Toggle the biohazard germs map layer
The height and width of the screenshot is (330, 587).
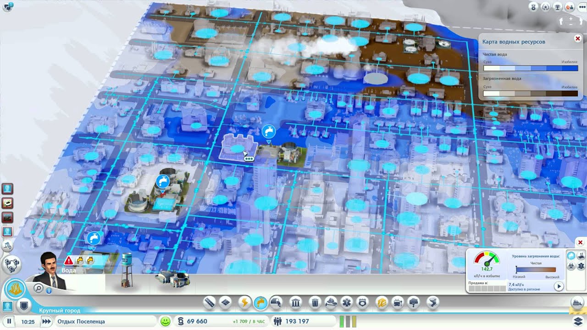(571, 266)
